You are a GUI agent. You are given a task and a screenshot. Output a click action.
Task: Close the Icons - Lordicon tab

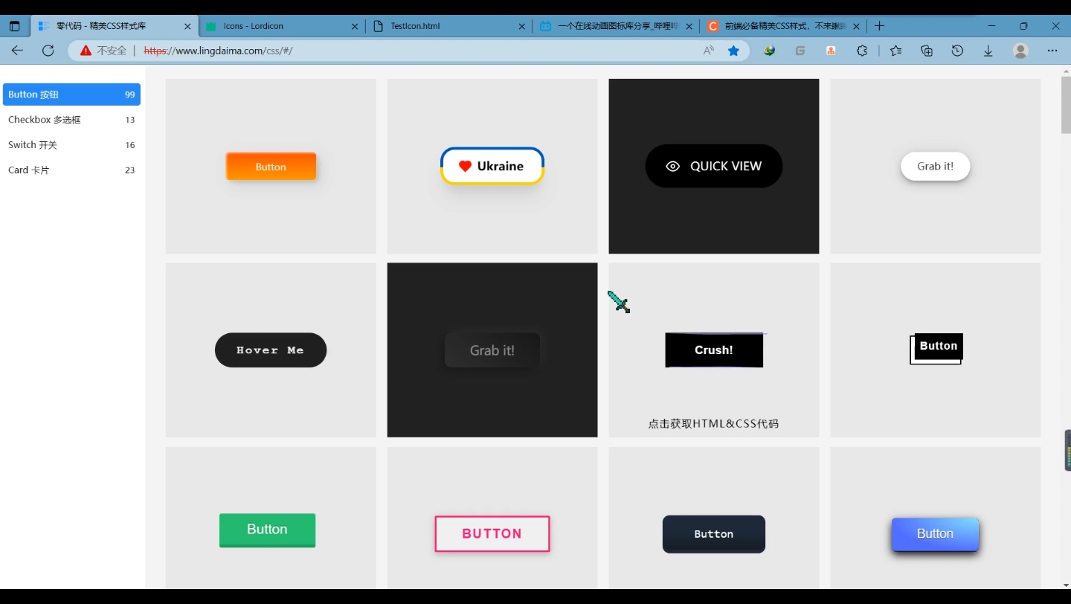[x=355, y=26]
